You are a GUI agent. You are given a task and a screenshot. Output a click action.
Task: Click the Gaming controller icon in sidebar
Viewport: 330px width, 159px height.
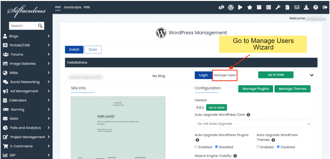(6, 109)
